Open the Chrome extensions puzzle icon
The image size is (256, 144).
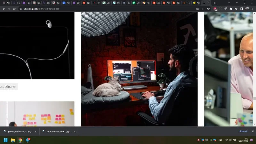click(x=231, y=9)
